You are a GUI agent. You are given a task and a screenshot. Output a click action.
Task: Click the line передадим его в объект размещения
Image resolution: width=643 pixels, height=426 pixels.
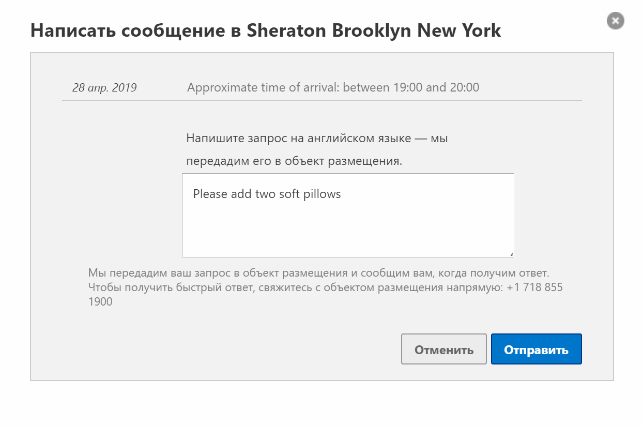tap(294, 161)
